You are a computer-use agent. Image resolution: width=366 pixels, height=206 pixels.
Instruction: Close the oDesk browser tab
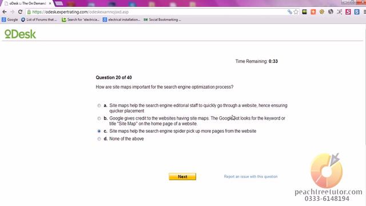point(50,3)
